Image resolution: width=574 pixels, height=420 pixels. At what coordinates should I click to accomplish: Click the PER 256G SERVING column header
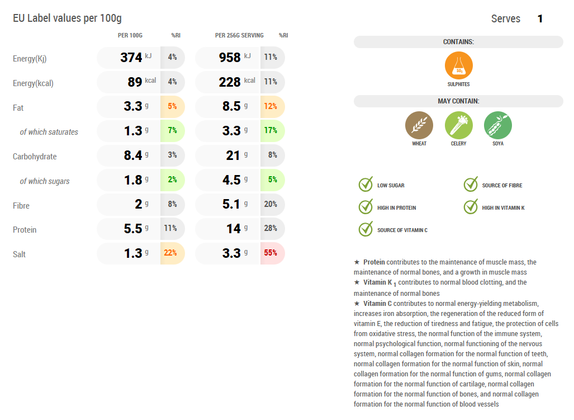(x=239, y=36)
